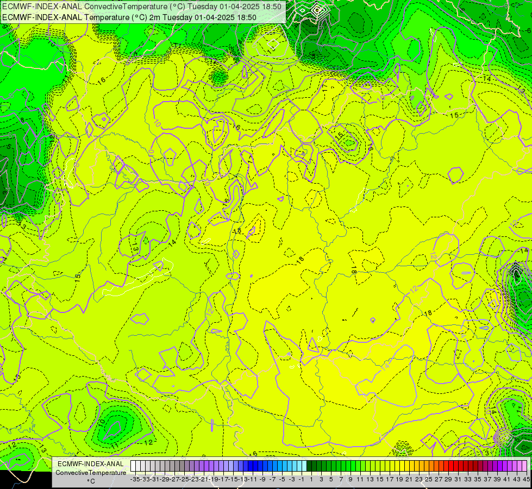Screen dimensions: 532x489
Task: Click the '-13' legend scale value
Action: (243, 479)
